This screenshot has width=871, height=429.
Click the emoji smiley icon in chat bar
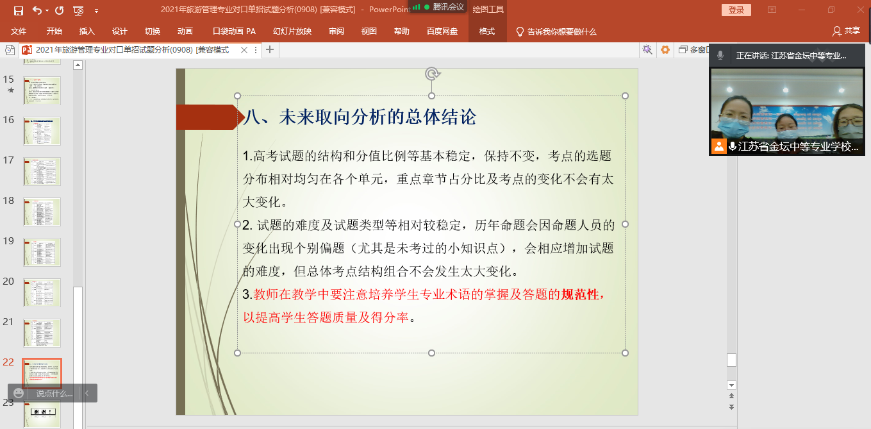click(19, 393)
